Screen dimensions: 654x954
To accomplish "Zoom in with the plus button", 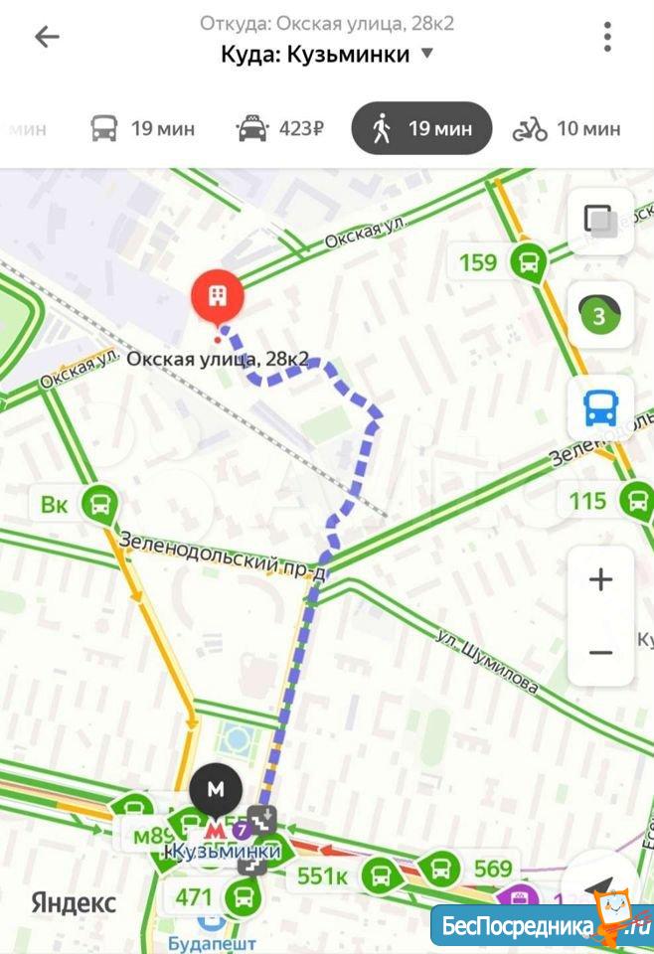I will tap(600, 578).
